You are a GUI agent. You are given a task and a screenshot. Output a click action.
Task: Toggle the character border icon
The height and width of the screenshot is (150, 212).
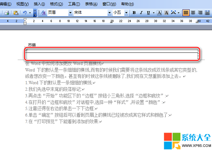[159, 13]
